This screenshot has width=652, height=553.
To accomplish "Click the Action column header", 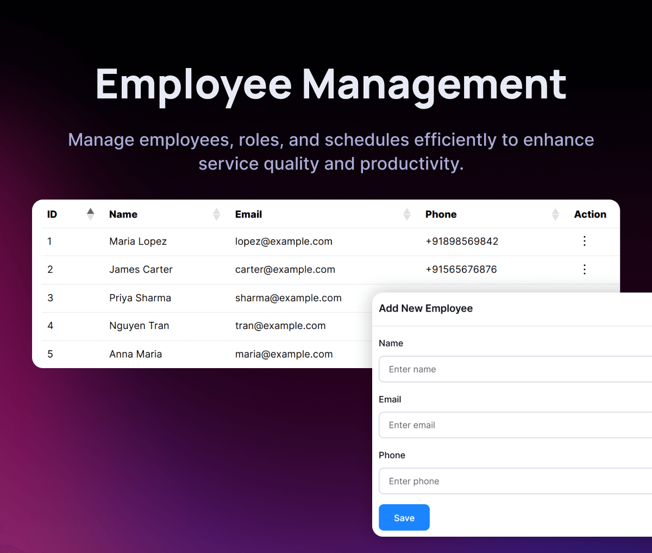I will pyautogui.click(x=590, y=214).
